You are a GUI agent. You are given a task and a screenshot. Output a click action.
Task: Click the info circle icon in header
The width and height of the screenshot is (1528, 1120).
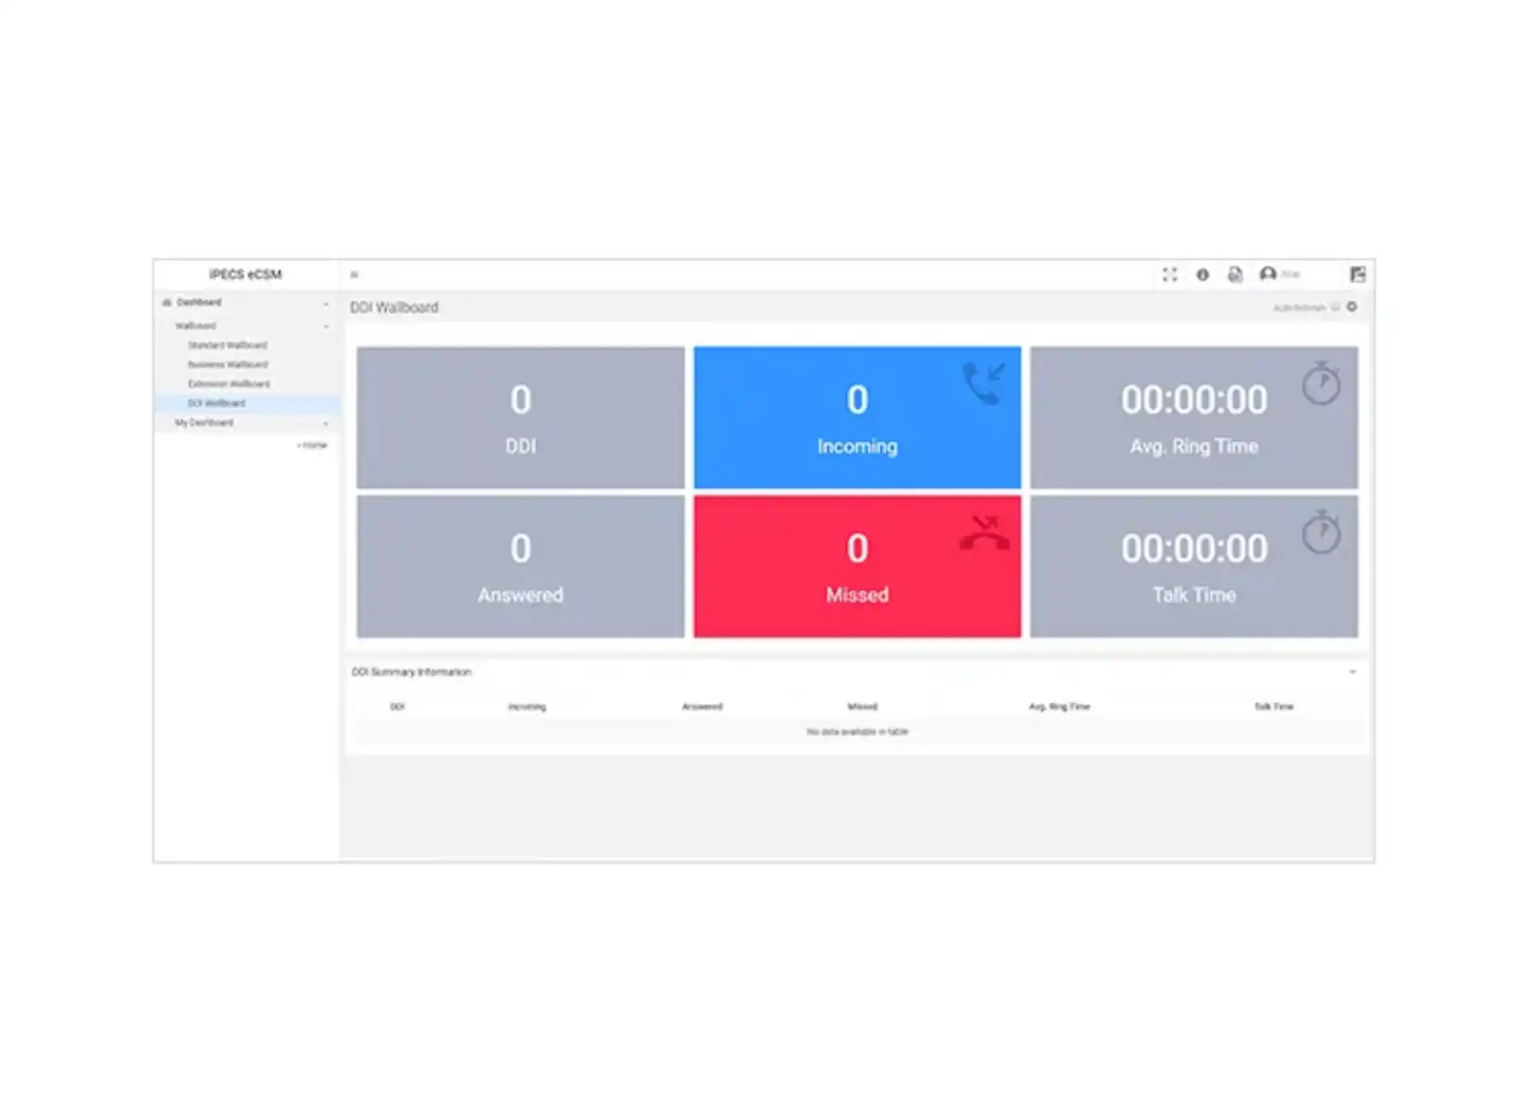1203,274
